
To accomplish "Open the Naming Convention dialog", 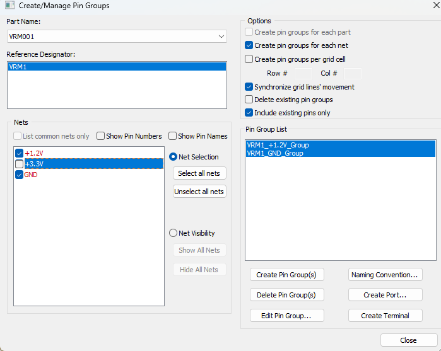I will [385, 275].
